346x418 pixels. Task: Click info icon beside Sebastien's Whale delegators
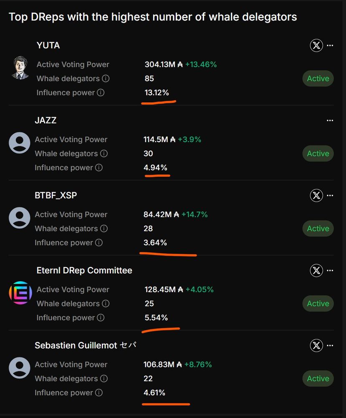tap(104, 379)
